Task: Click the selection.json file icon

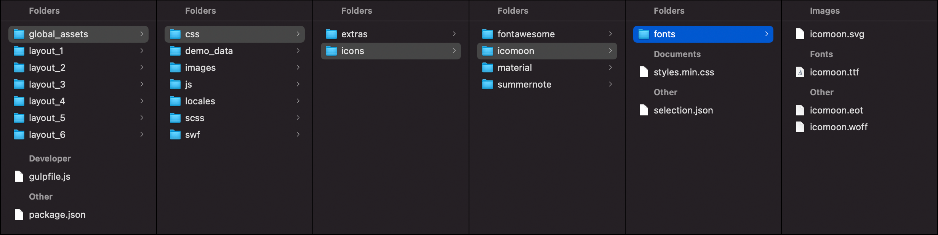Action: 644,110
